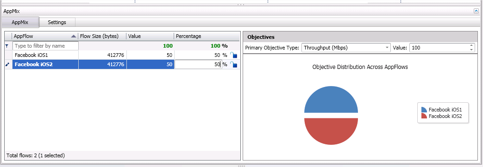
Task: Click the AppFlow sort arrow indicator
Action: click(73, 36)
